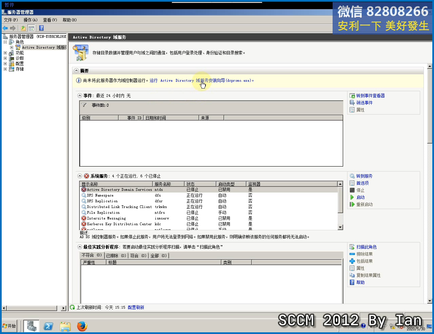Open Server Manager from the taskbar
This screenshot has width=434, height=334.
pos(31,326)
